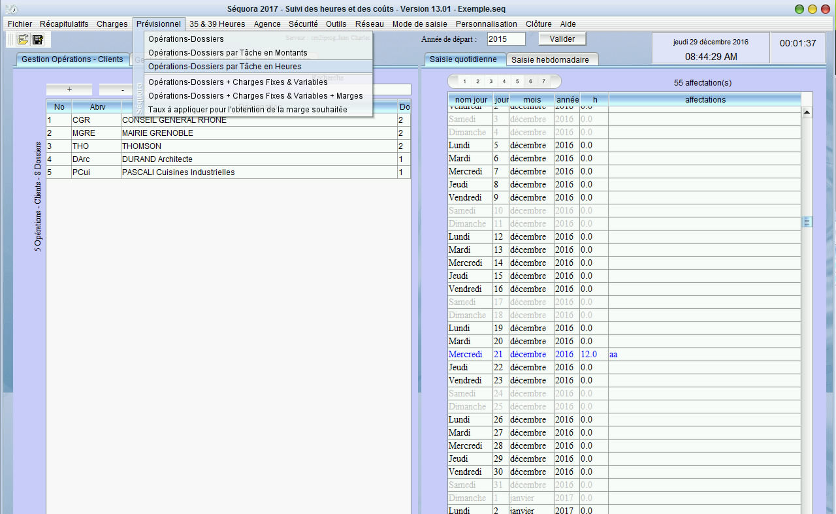Image resolution: width=836 pixels, height=514 pixels.
Task: Open the Mode de saisie menu
Action: pos(419,24)
